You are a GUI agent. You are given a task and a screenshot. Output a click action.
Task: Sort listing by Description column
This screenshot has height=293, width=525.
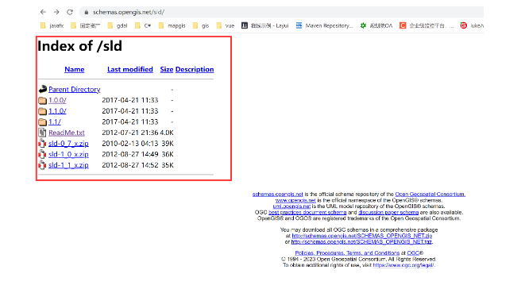195,69
